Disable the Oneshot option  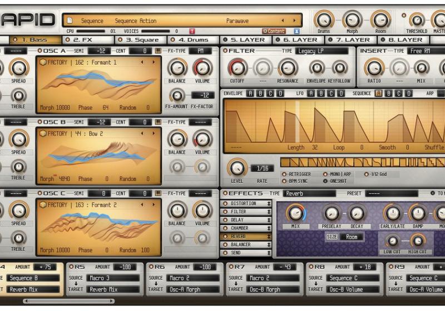[x=325, y=181]
